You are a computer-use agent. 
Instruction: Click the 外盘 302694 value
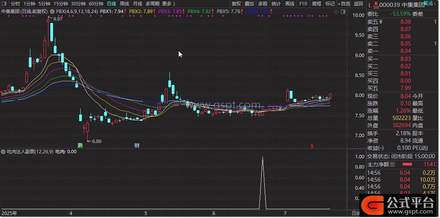[x=401, y=125]
